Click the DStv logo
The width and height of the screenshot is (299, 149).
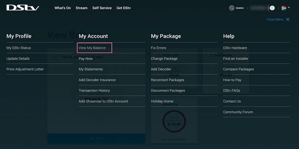(x=23, y=8)
